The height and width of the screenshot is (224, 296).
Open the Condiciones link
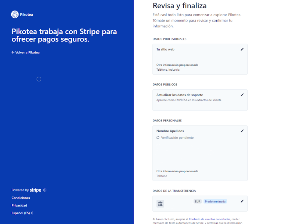coord(21,198)
